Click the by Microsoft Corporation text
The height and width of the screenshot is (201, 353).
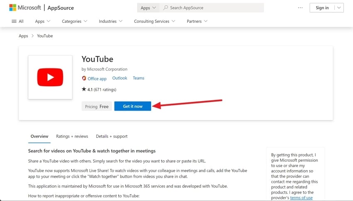(105, 69)
